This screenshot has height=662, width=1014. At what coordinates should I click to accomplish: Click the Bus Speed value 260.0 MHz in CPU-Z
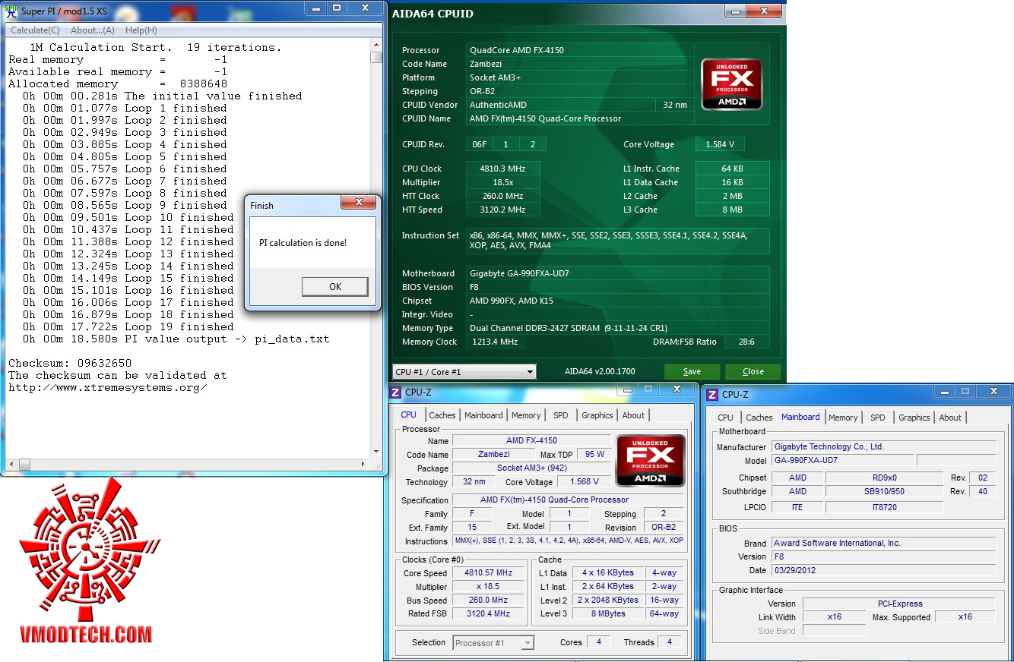click(x=489, y=601)
